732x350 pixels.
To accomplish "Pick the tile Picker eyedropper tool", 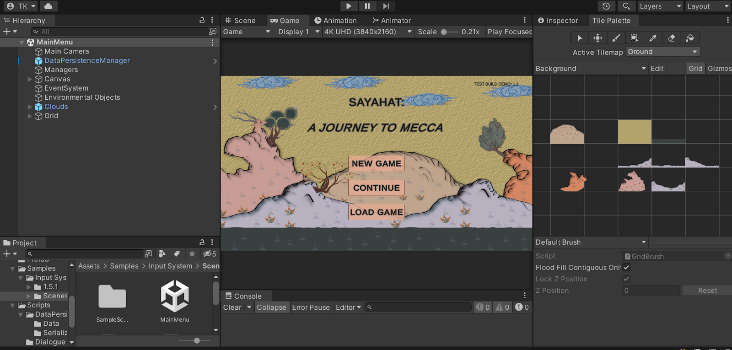I will pyautogui.click(x=653, y=38).
